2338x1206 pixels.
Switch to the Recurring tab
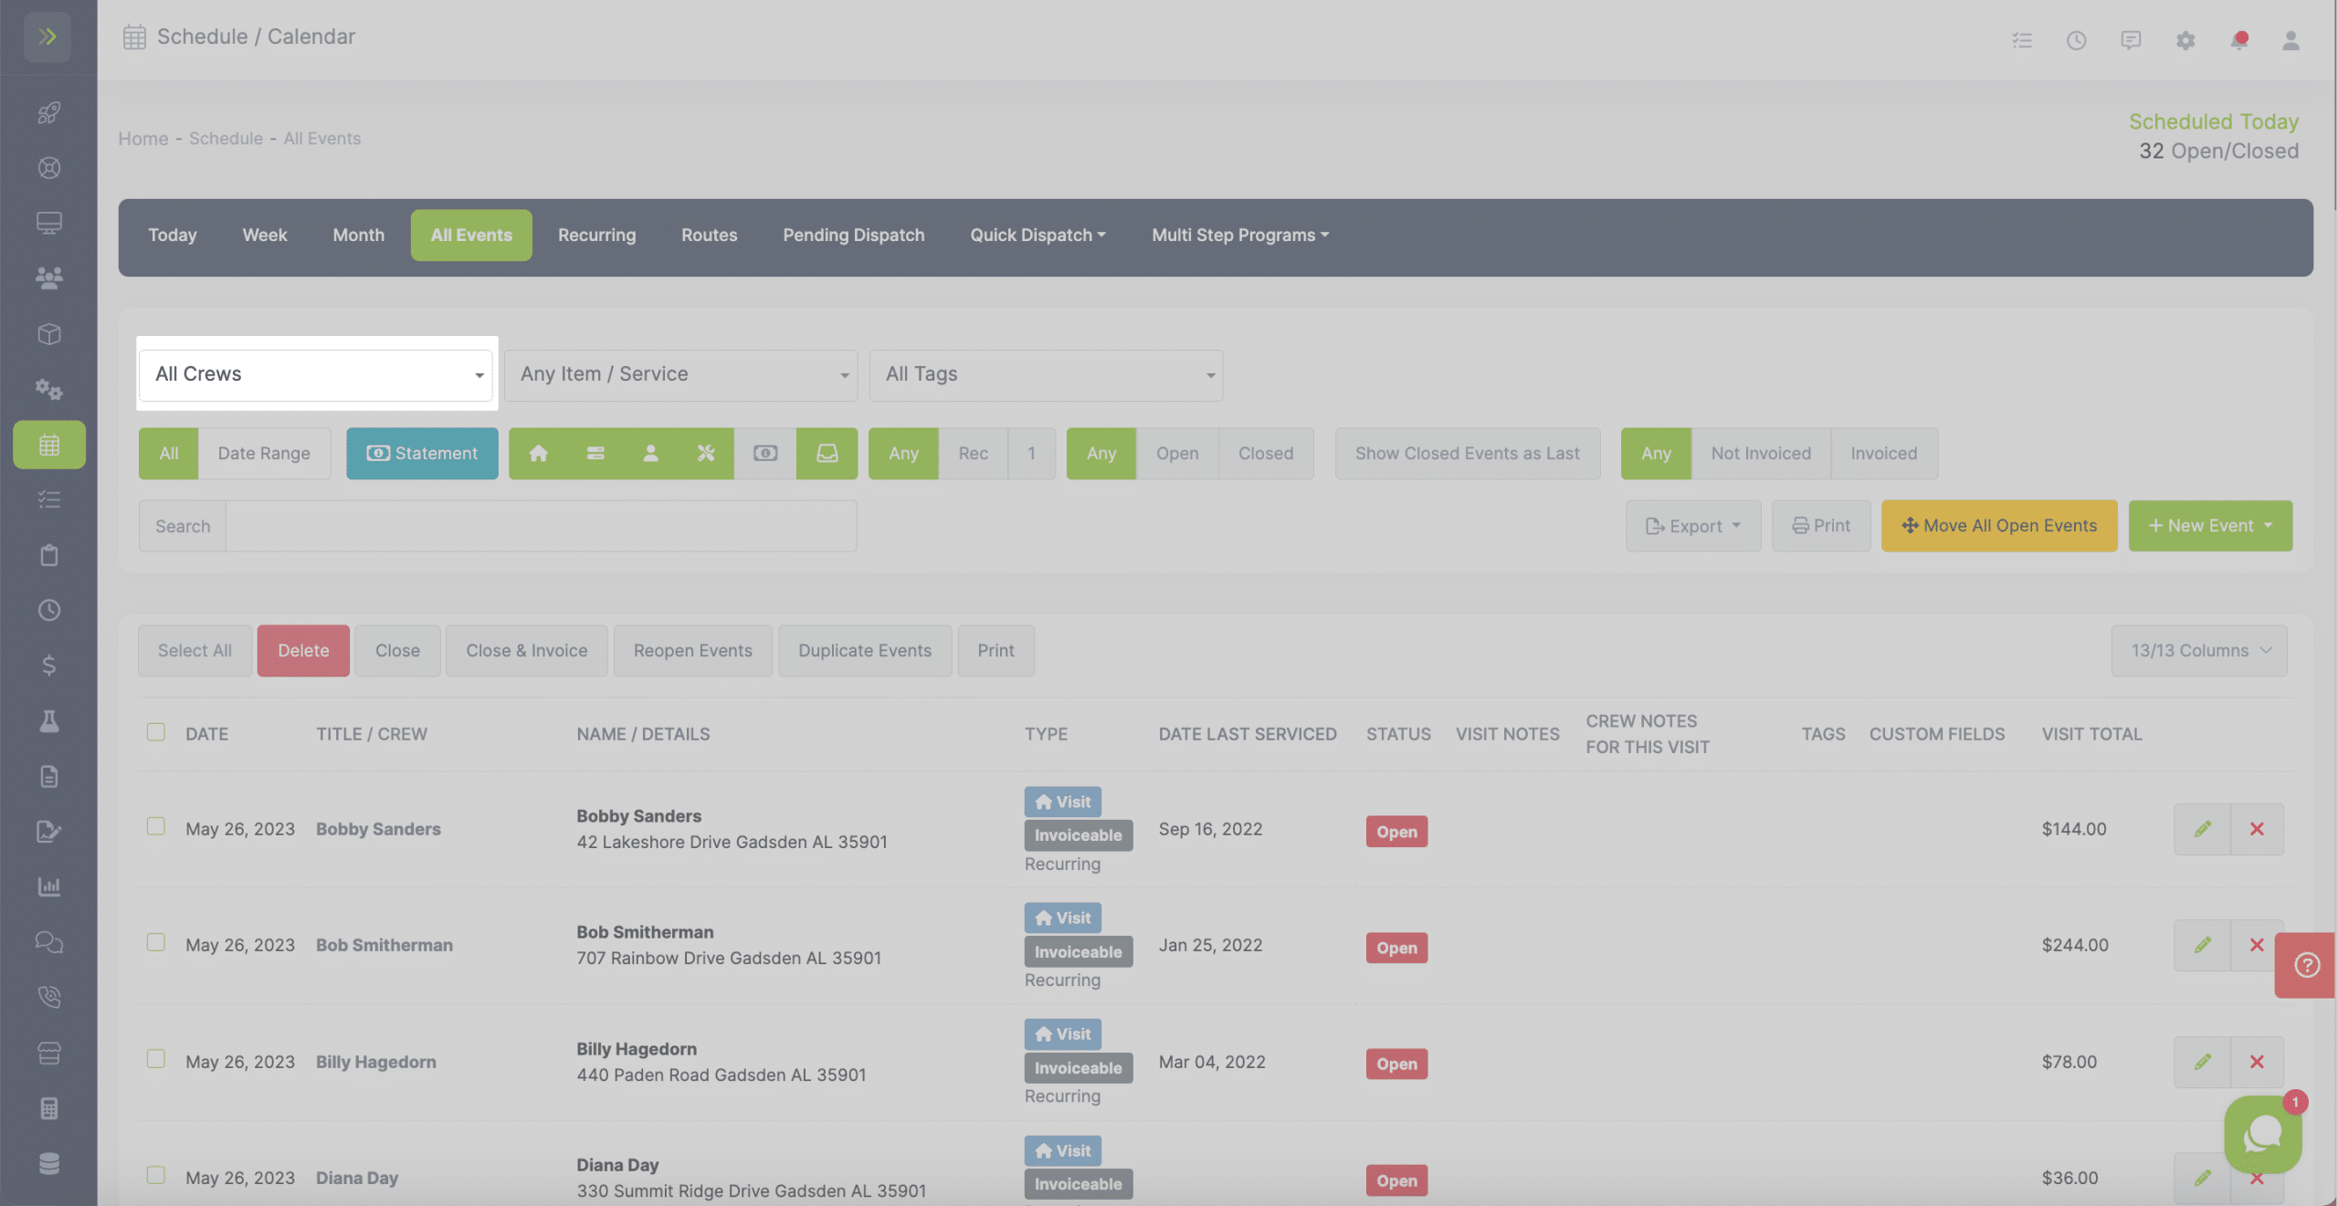click(x=597, y=236)
